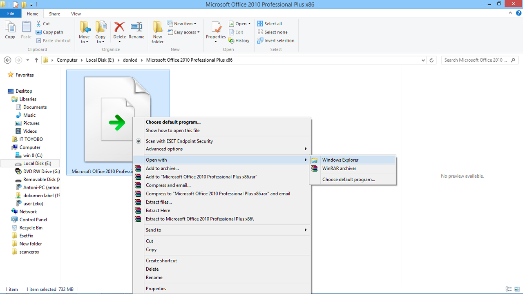The height and width of the screenshot is (294, 523).
Task: Choose WinRAR archiver in Open with submenu
Action: pyautogui.click(x=353, y=168)
